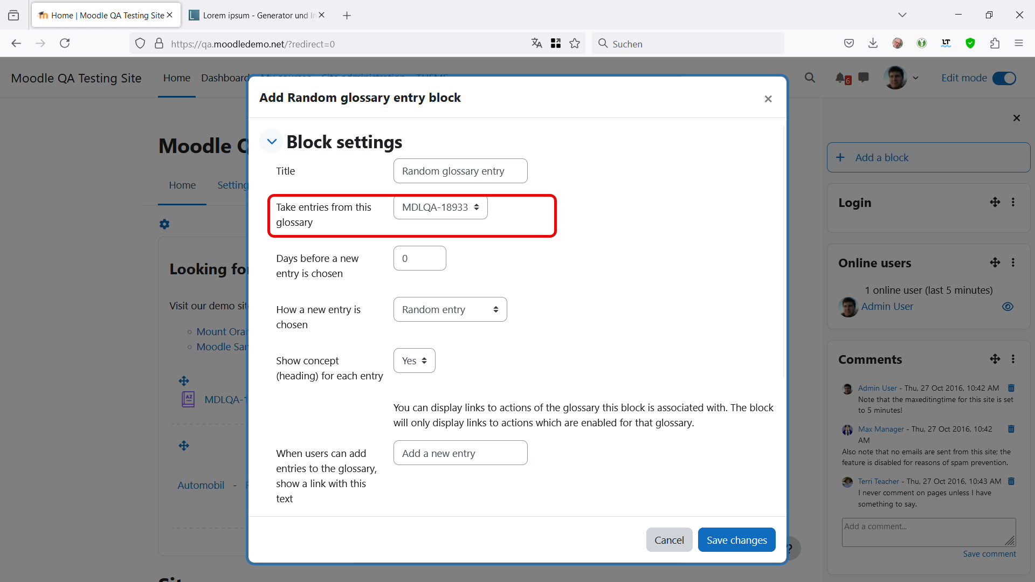This screenshot has height=582, width=1035.
Task: Go back to the previous page
Action: (16, 44)
